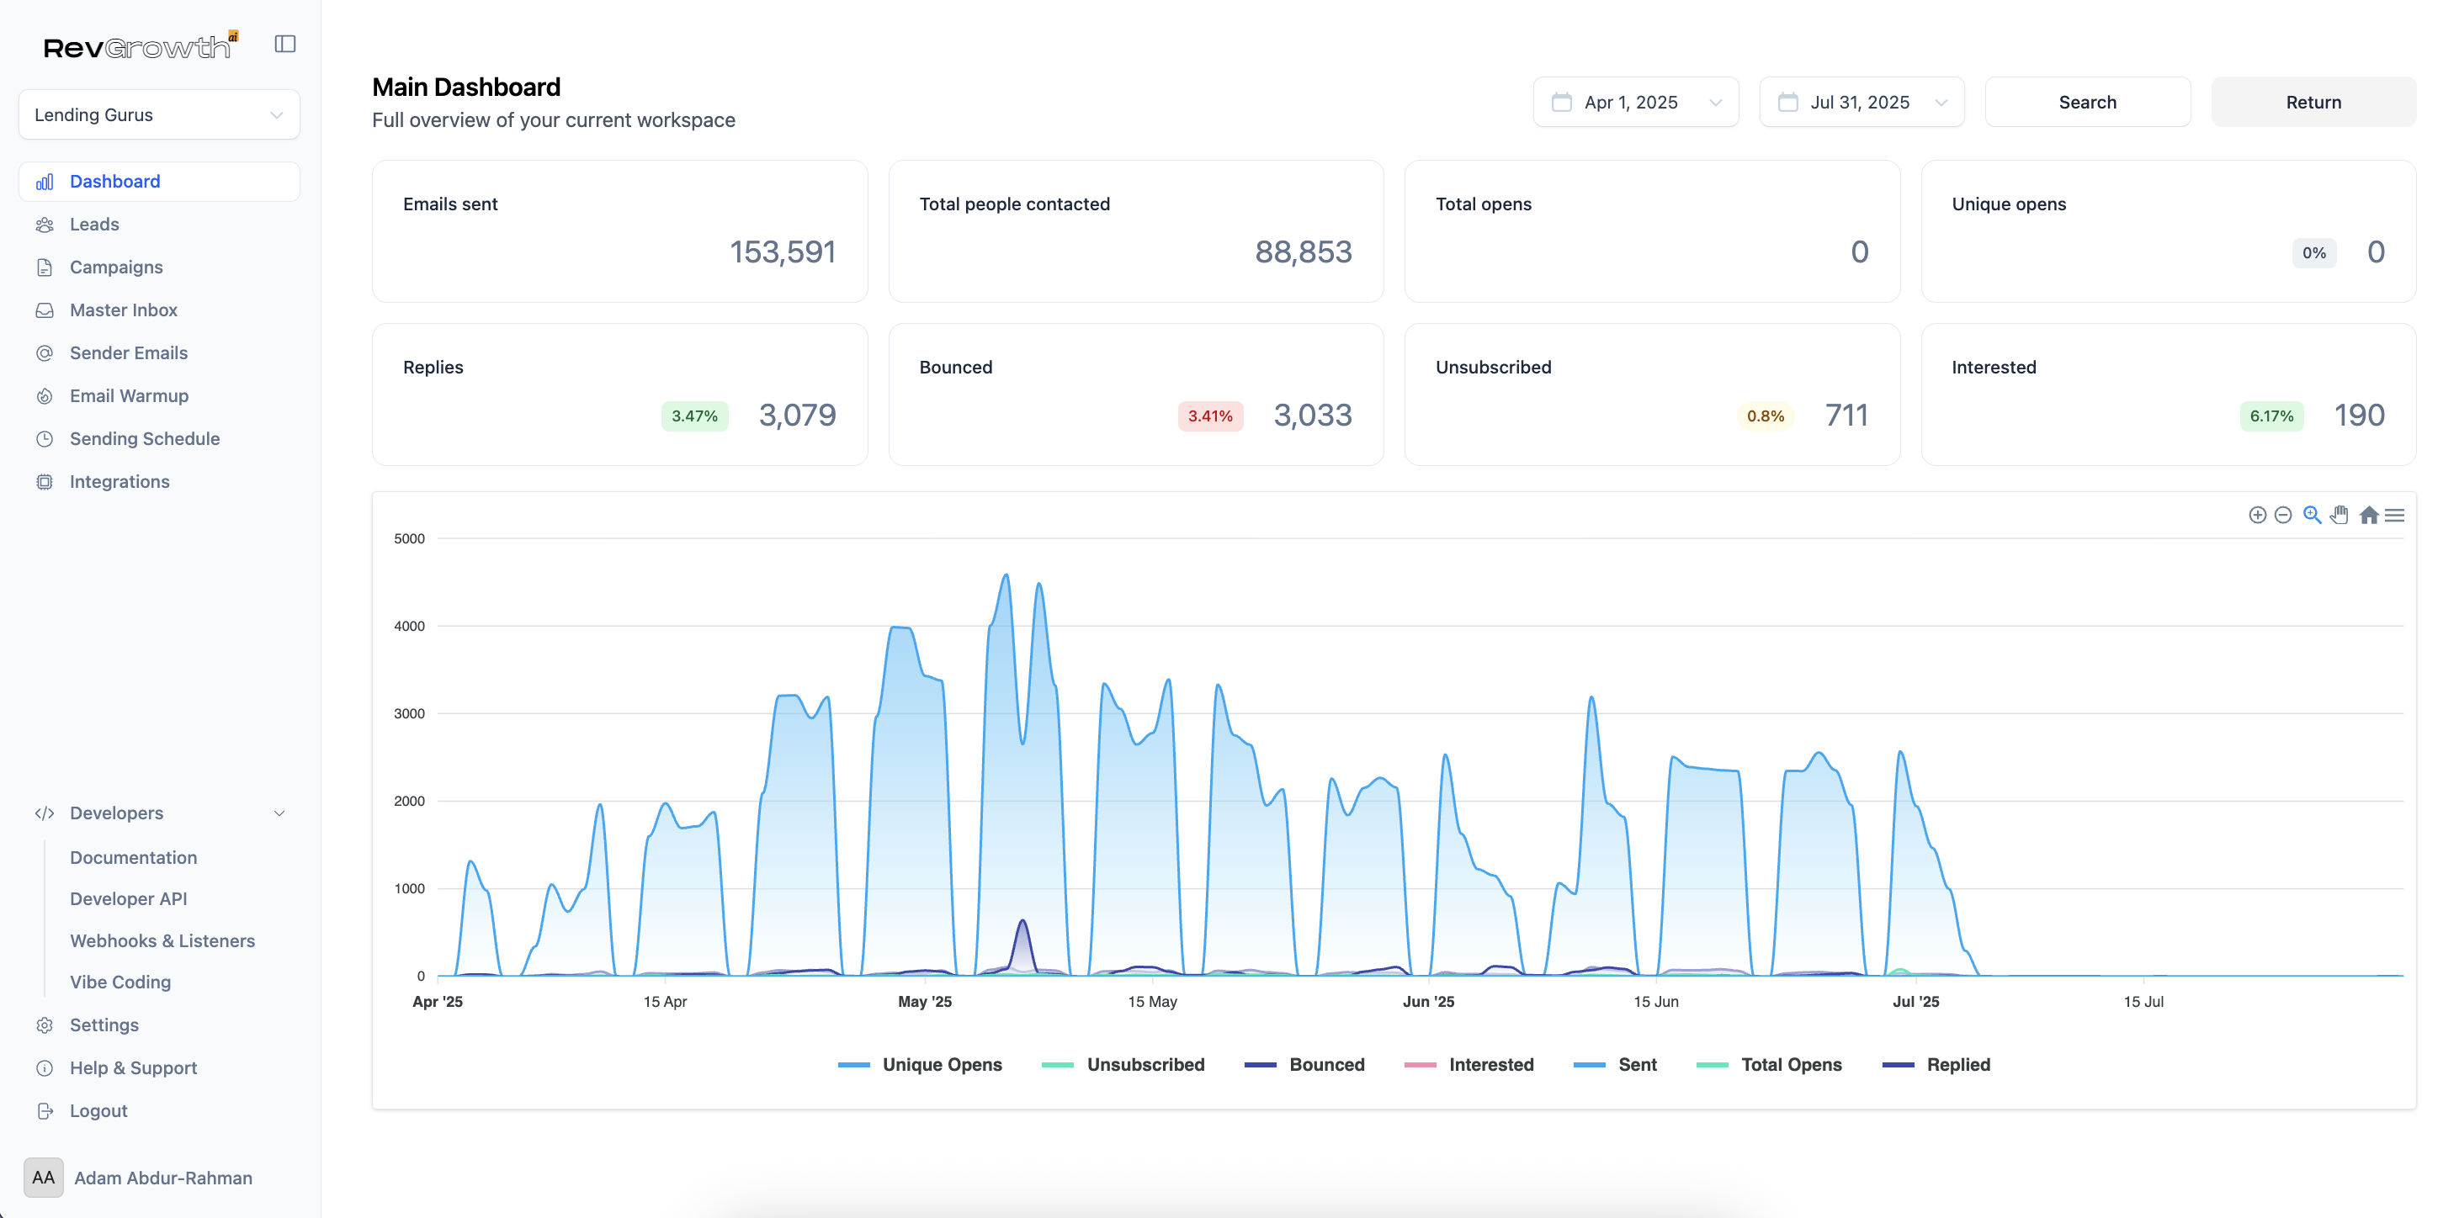
Task: Toggle Unique Opens series in legend
Action: (x=919, y=1066)
